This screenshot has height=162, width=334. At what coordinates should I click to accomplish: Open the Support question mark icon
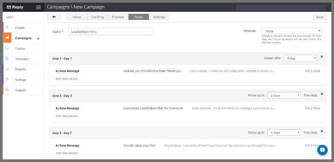[7, 90]
